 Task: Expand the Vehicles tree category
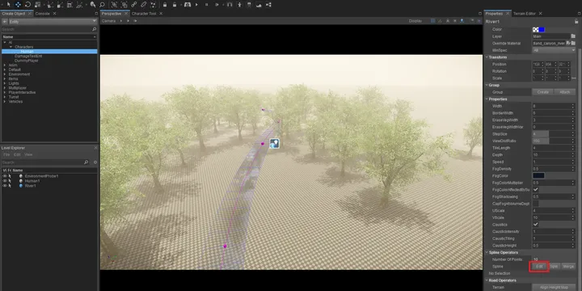[x=5, y=101]
